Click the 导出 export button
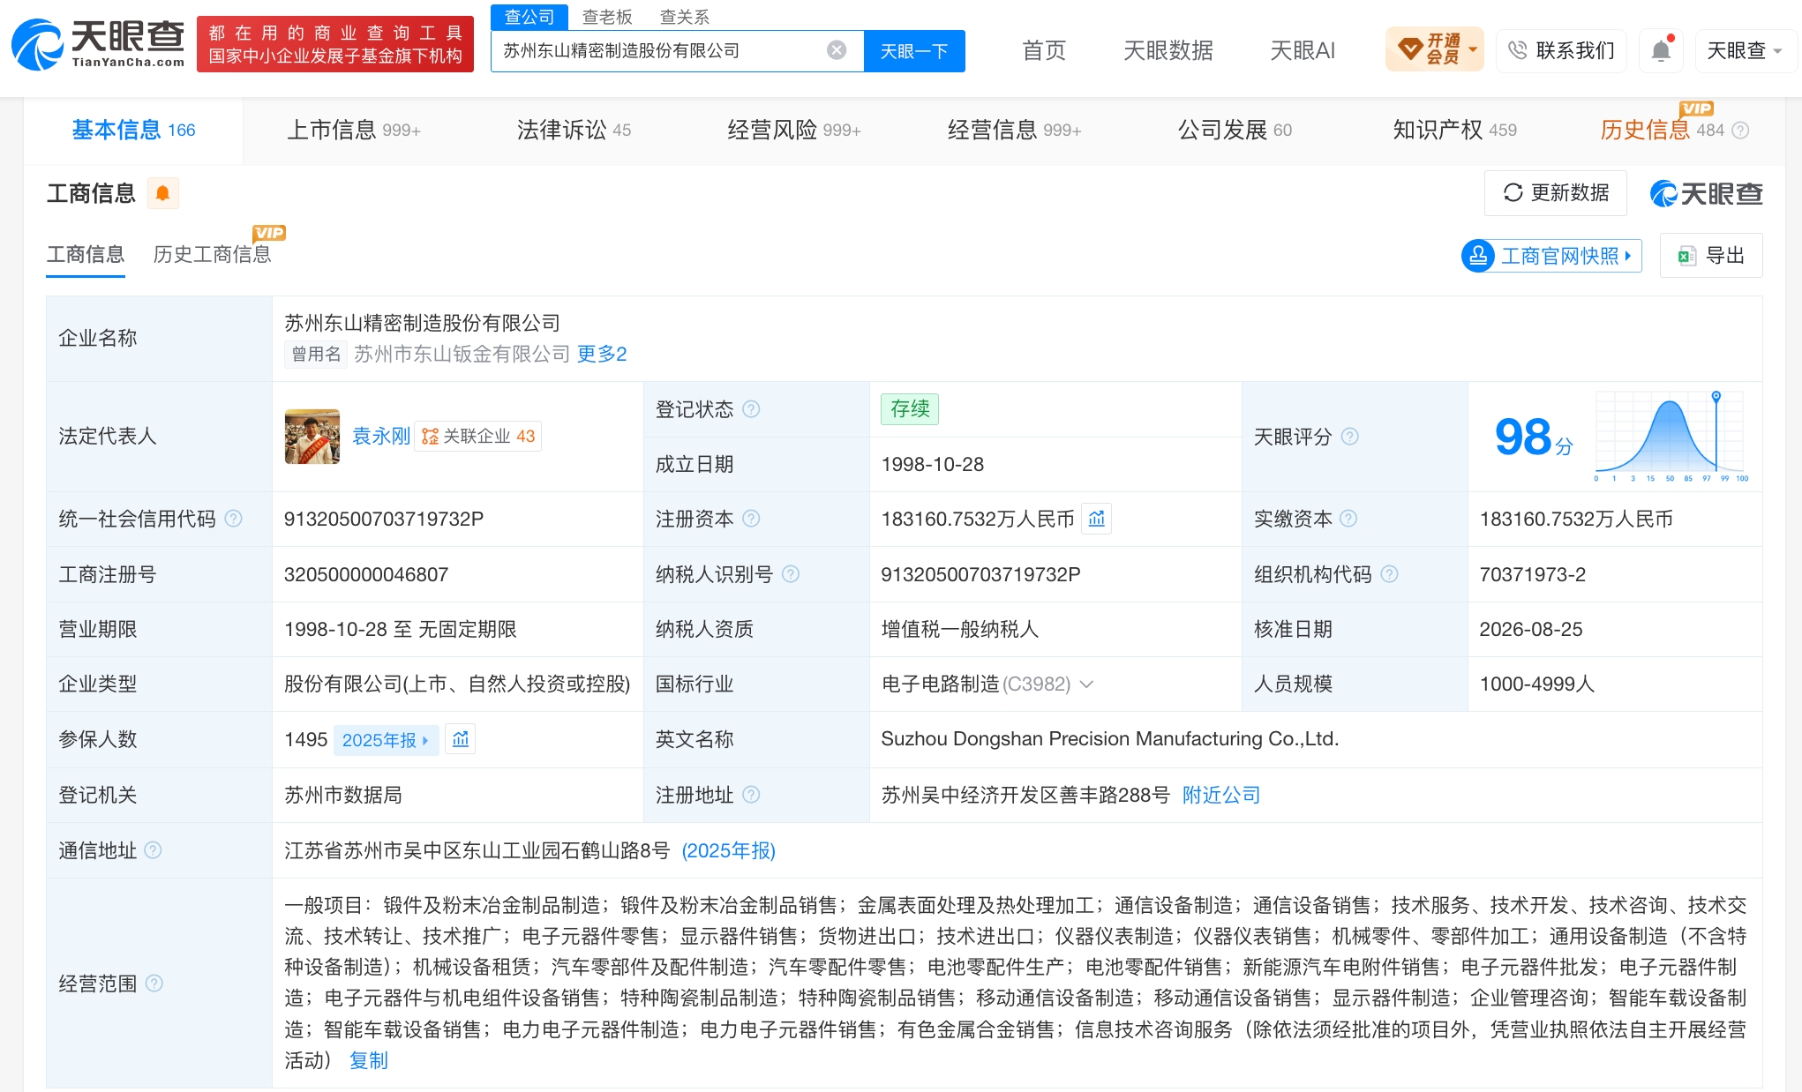The width and height of the screenshot is (1802, 1092). click(1711, 256)
